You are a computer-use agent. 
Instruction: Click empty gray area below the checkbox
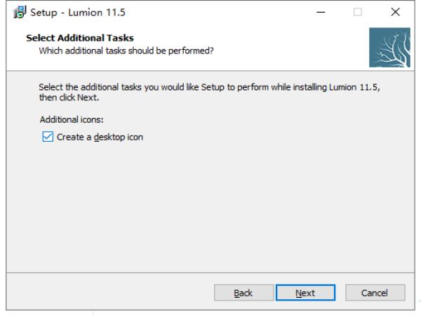[209, 204]
